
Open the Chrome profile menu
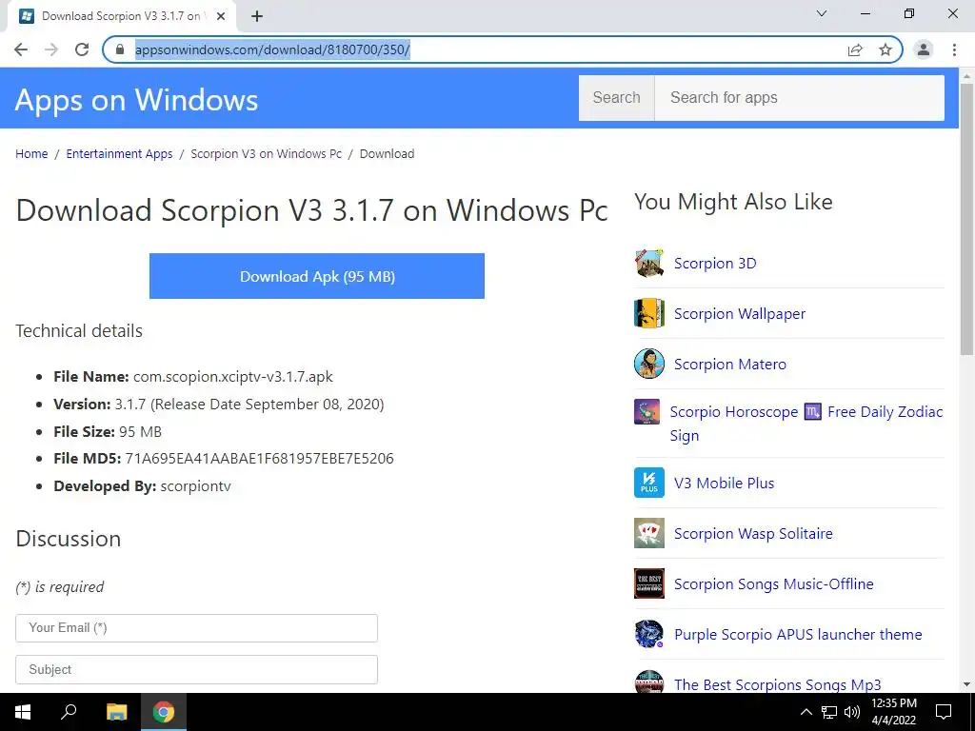click(x=924, y=49)
